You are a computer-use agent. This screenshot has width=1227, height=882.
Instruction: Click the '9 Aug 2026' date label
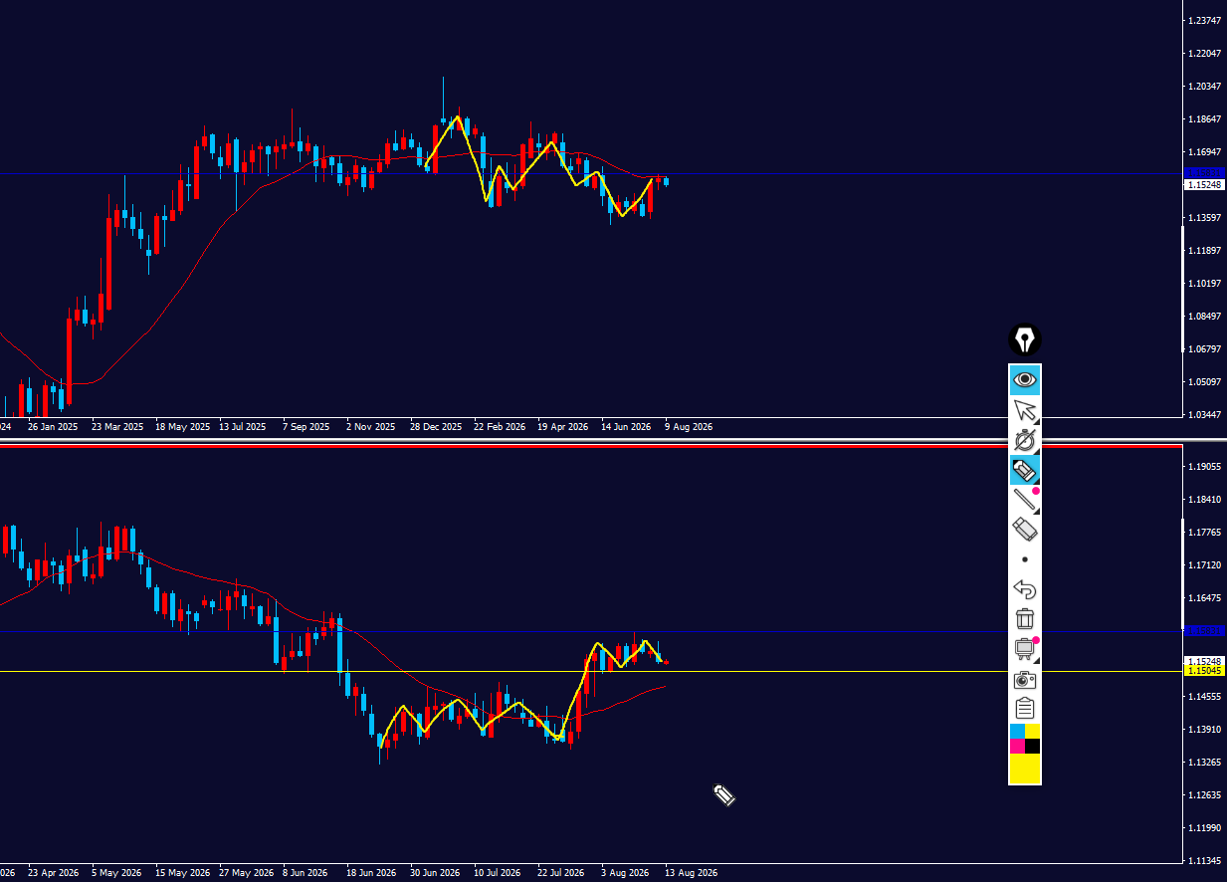pos(689,427)
